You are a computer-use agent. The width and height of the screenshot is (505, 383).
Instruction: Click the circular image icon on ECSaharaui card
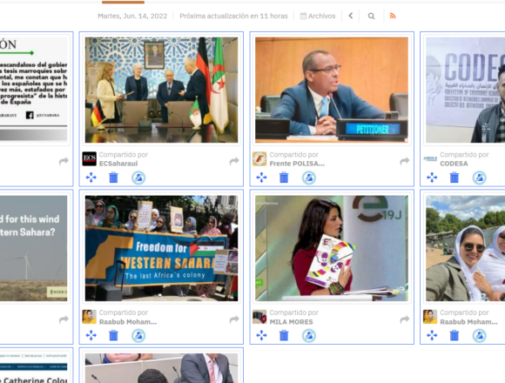(138, 178)
